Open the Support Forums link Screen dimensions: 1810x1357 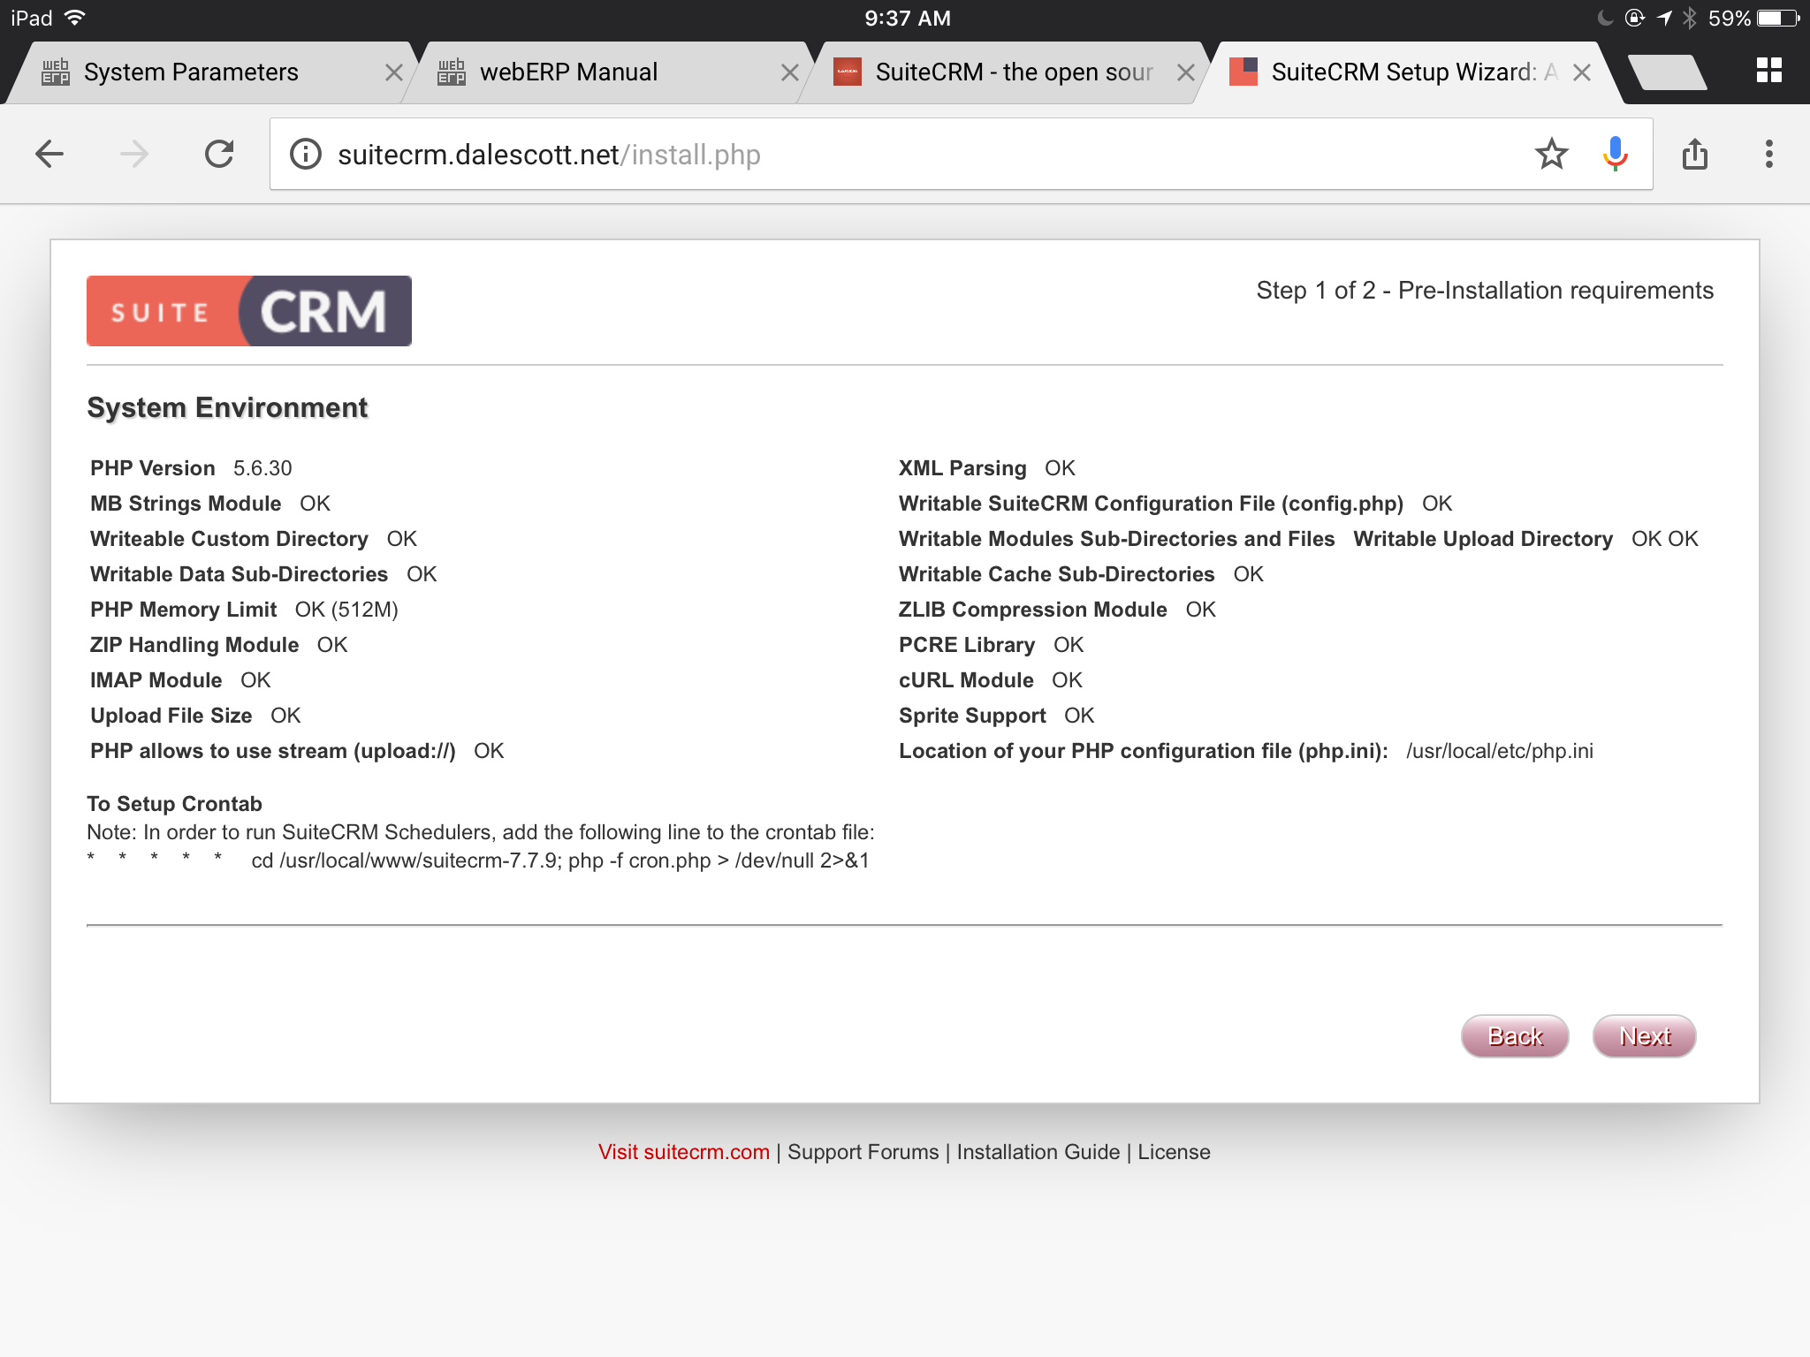(x=863, y=1152)
